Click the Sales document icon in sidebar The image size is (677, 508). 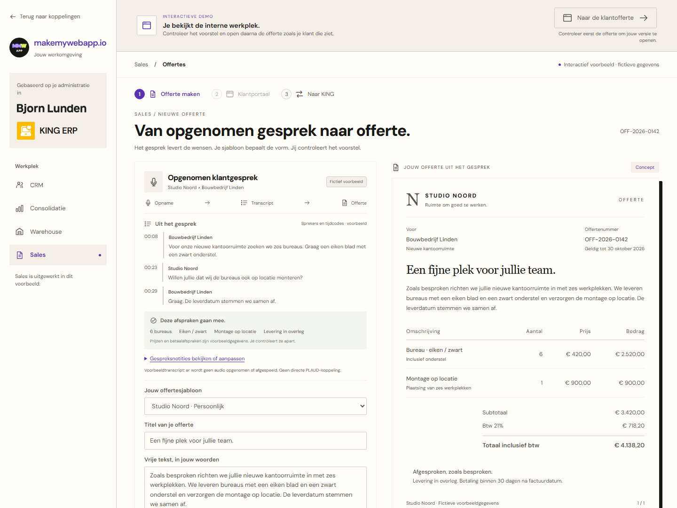20,255
